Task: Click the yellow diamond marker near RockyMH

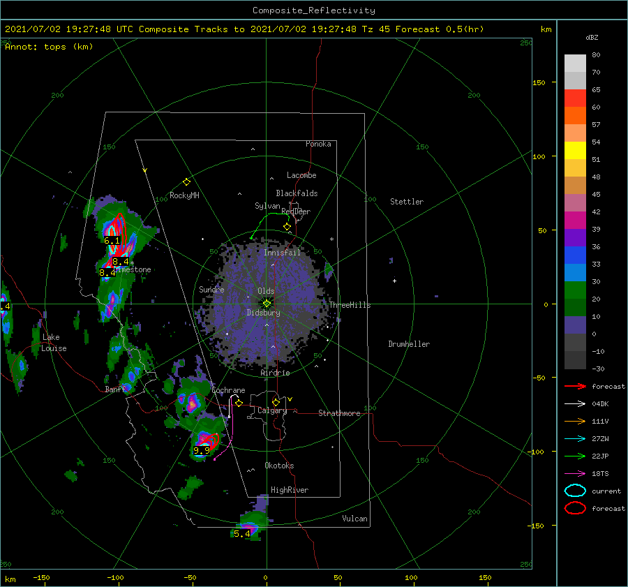Action: 186,182
